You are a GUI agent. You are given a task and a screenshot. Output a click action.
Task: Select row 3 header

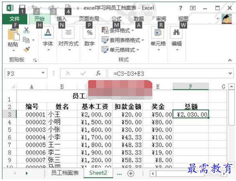(10, 115)
